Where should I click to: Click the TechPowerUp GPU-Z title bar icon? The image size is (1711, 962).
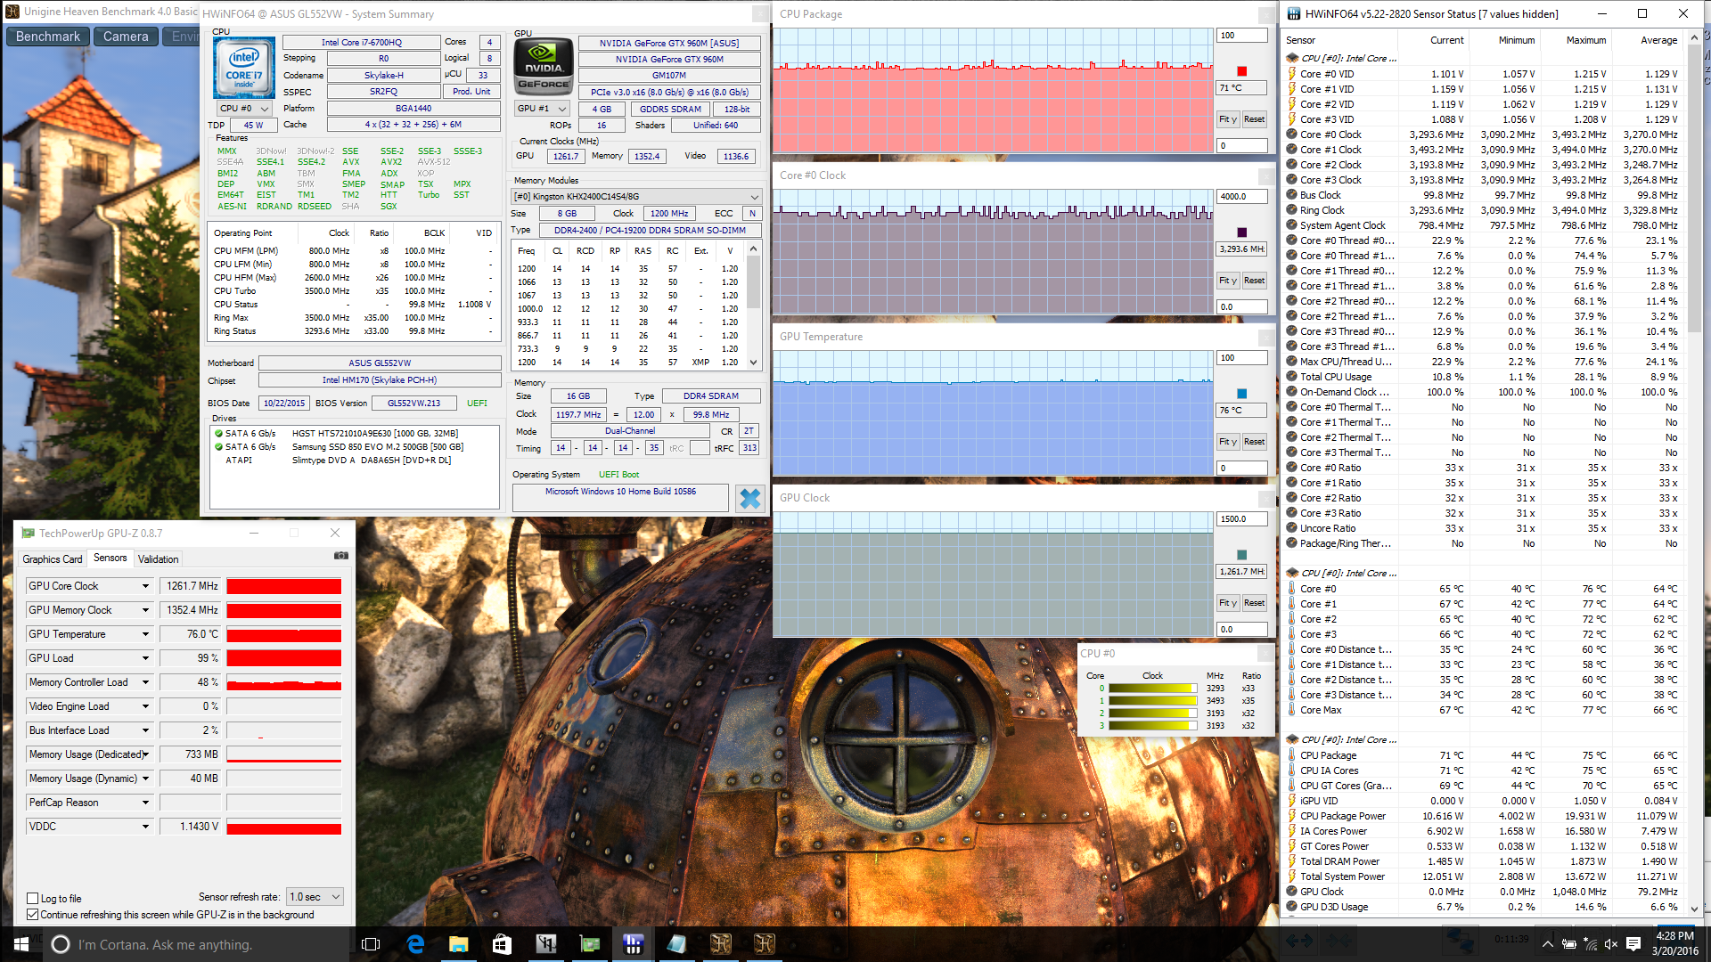point(28,533)
